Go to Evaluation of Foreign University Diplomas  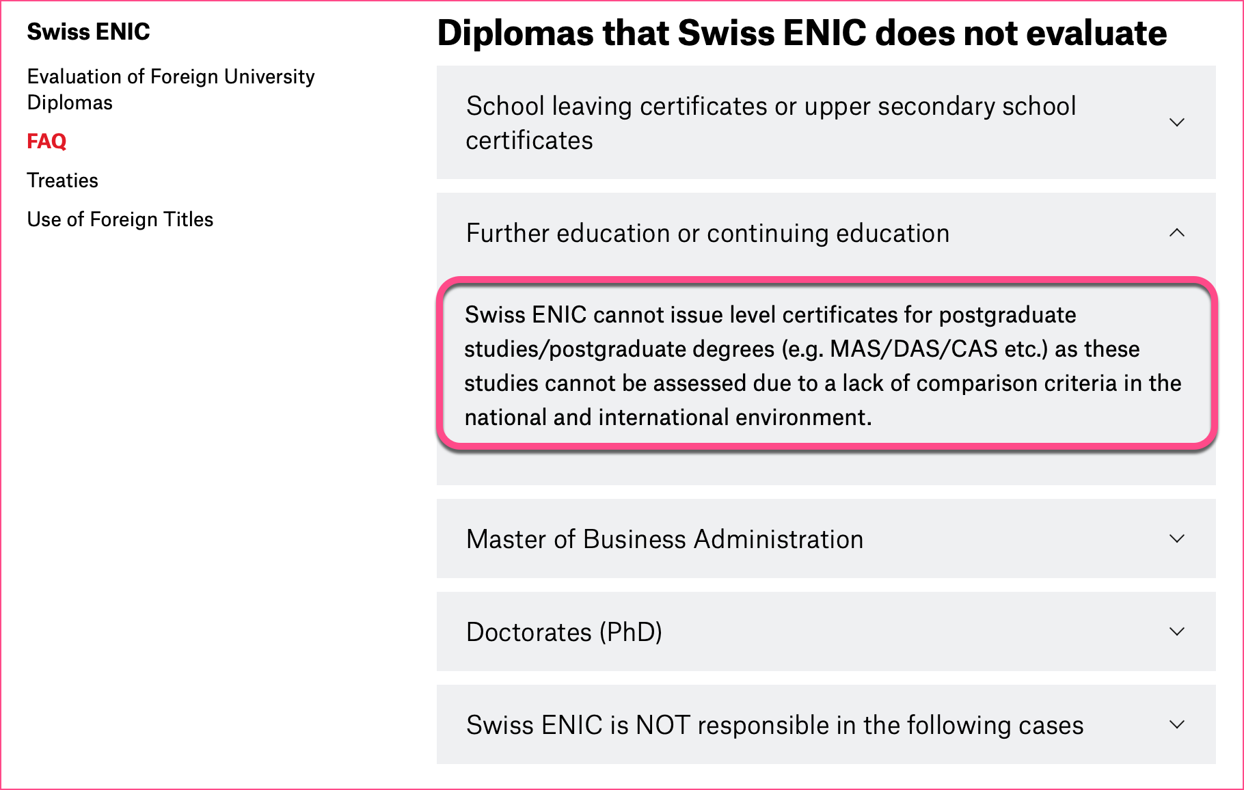(170, 89)
